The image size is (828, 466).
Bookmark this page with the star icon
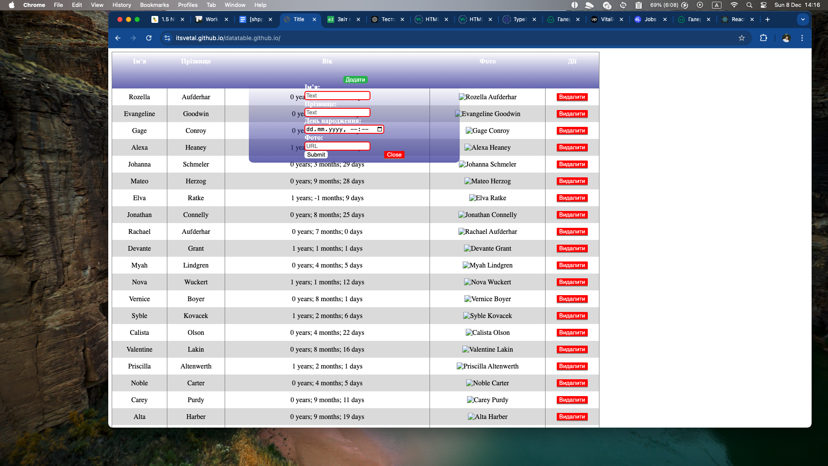742,38
